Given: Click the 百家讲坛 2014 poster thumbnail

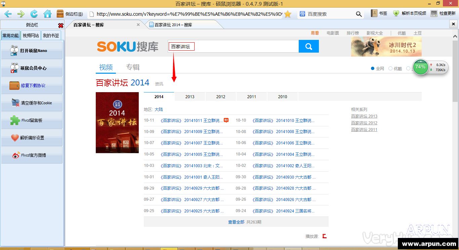Looking at the screenshot, I should click(x=117, y=122).
